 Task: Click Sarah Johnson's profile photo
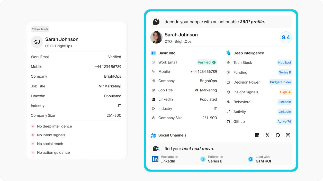[x=156, y=38]
